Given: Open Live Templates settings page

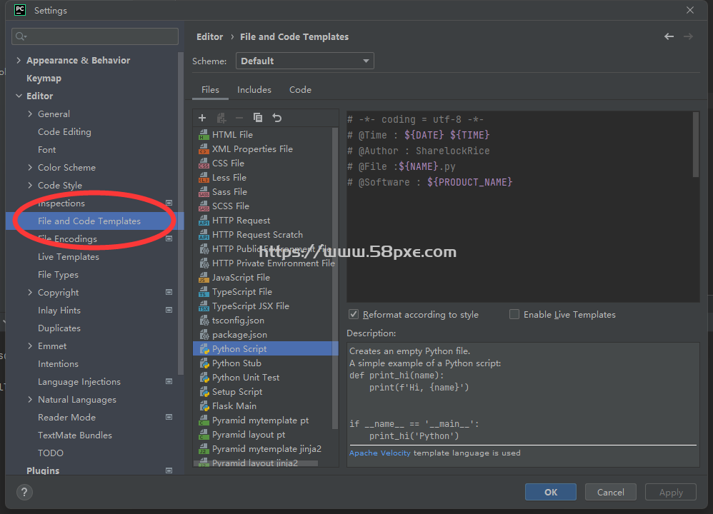Looking at the screenshot, I should pyautogui.click(x=68, y=257).
